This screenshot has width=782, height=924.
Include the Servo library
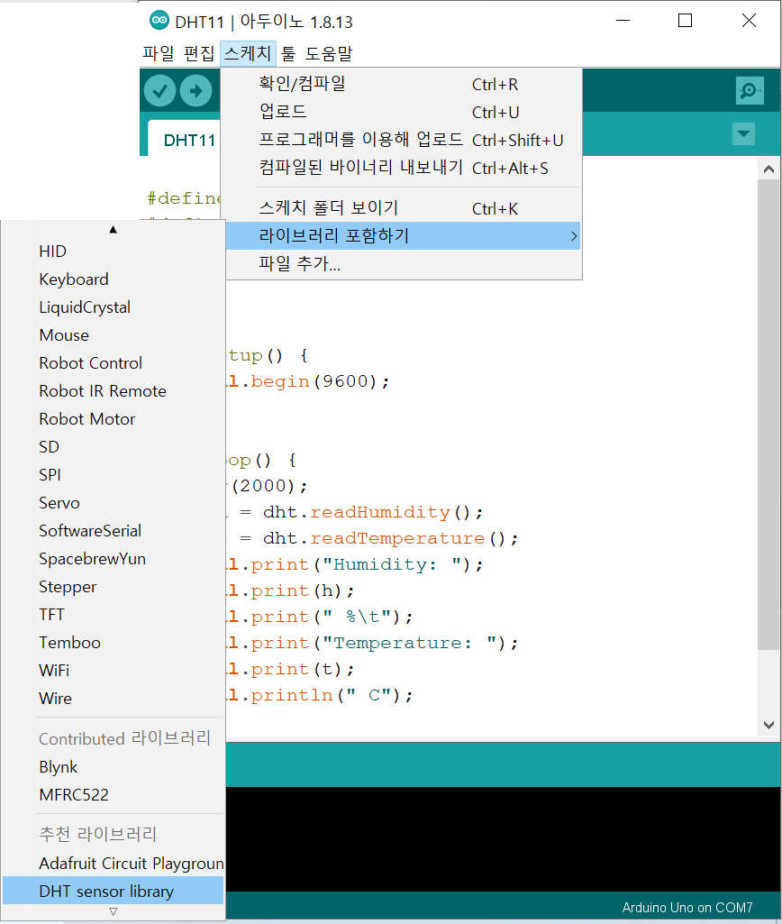coord(113,503)
